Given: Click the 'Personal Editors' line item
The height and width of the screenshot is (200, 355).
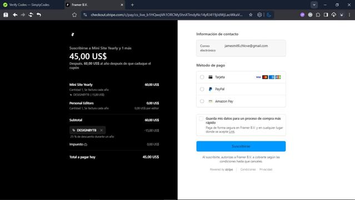Looking at the screenshot, I should coord(81,103).
